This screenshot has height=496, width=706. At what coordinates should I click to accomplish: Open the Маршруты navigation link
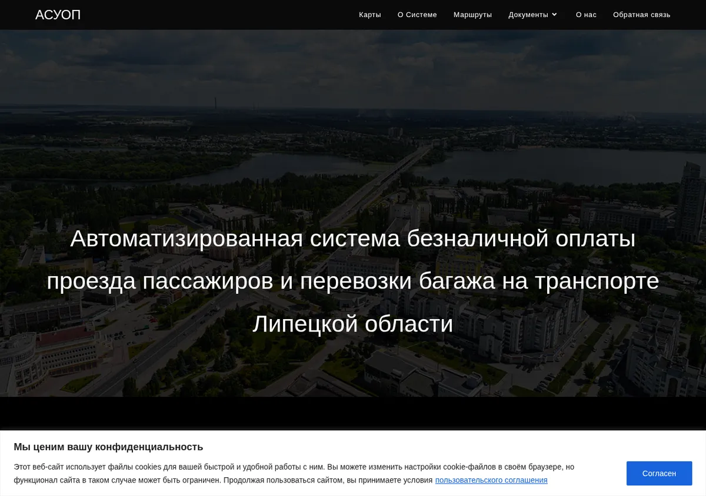click(x=472, y=15)
